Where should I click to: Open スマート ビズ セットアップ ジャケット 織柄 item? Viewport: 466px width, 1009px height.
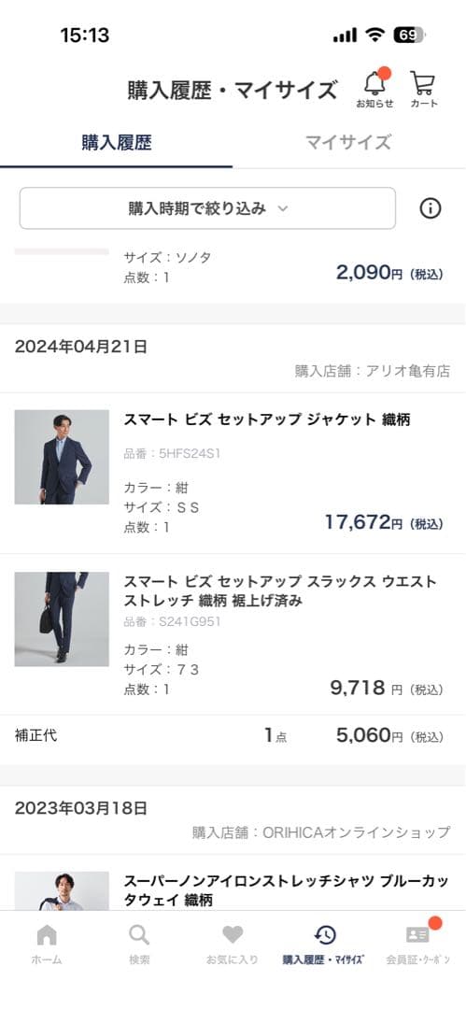(267, 419)
